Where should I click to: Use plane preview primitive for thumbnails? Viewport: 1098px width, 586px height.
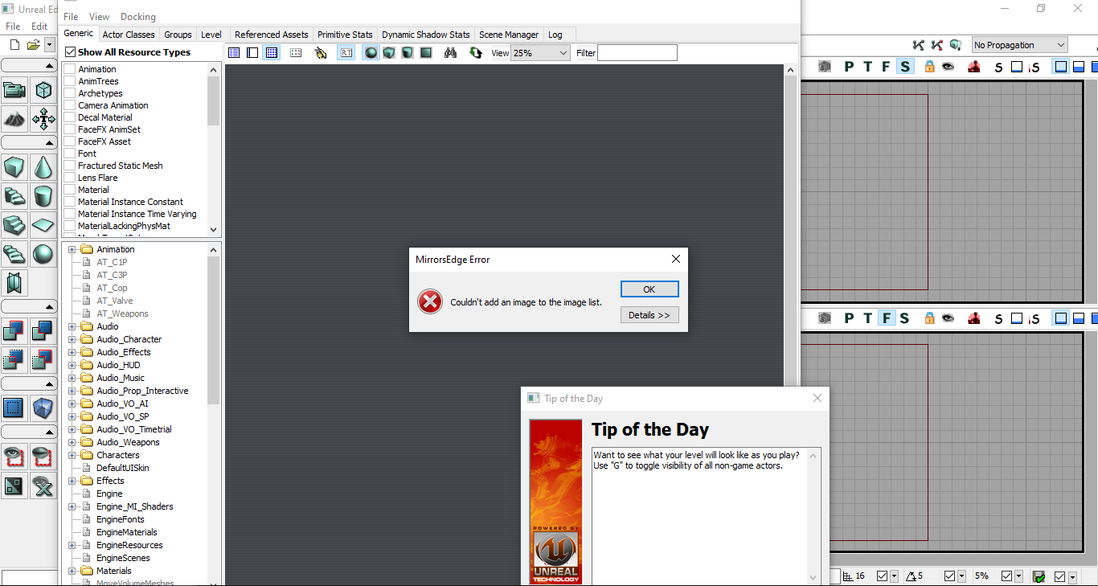point(426,53)
